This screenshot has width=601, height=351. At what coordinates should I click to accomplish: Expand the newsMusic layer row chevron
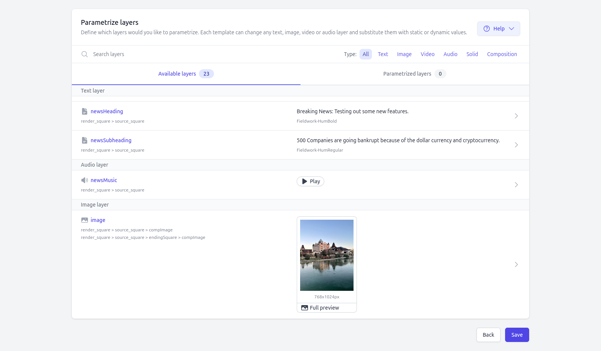click(516, 185)
